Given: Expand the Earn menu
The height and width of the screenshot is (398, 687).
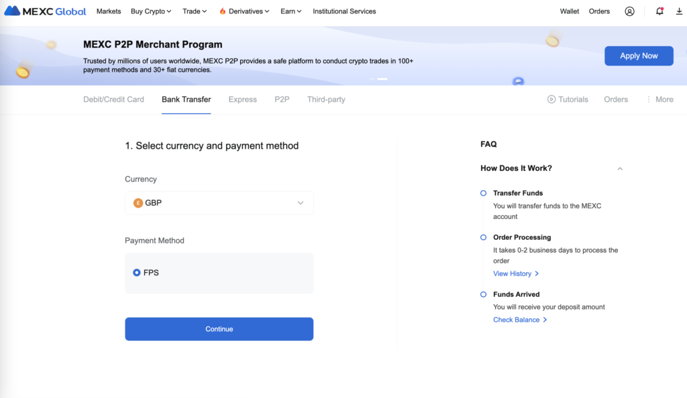Looking at the screenshot, I should click(x=291, y=11).
